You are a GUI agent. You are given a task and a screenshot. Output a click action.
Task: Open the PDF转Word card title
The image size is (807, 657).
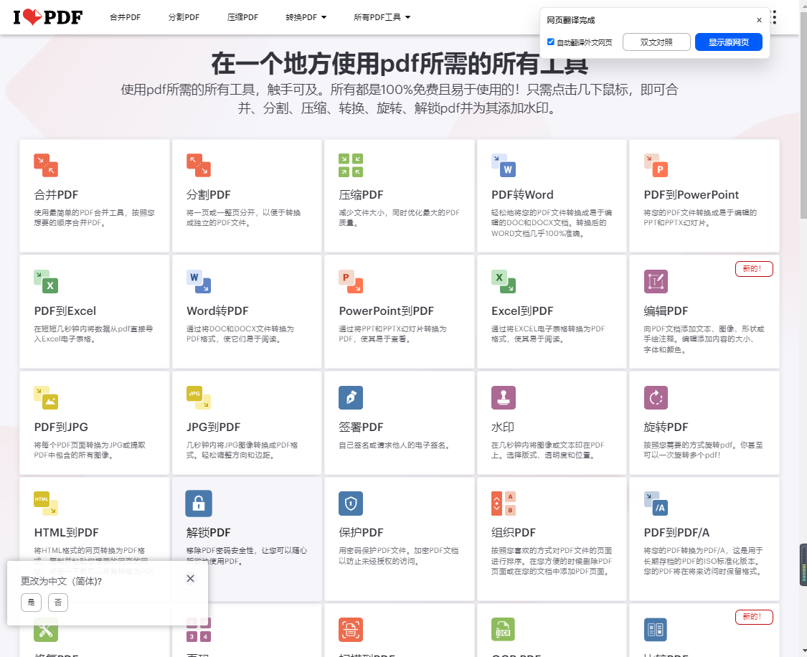pyautogui.click(x=522, y=195)
